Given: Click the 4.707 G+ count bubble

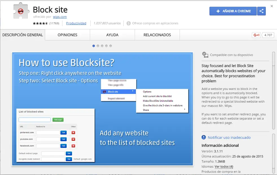Looking at the screenshot, I should (268, 35).
